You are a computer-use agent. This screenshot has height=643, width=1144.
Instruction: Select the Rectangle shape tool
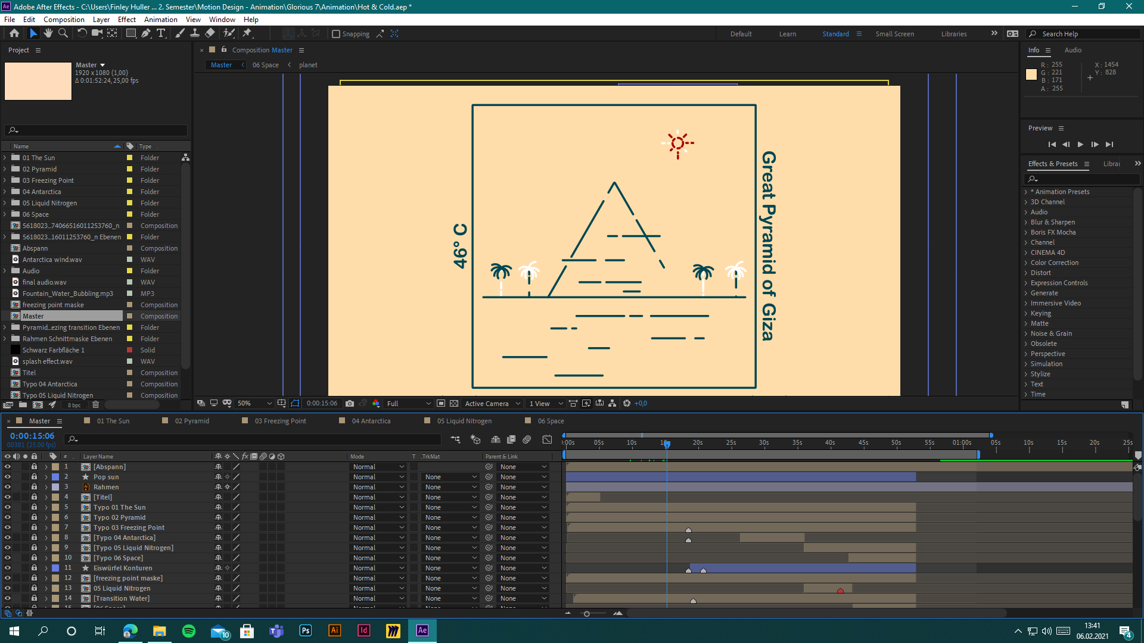coord(131,33)
